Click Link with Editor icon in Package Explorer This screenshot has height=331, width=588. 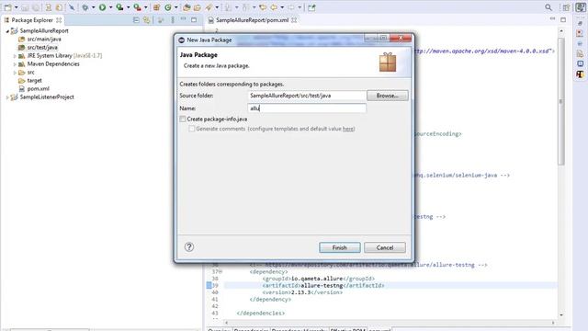point(147,20)
